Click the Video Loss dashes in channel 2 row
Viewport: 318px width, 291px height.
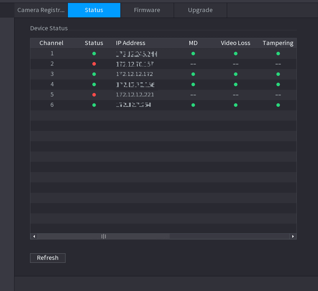coord(236,64)
